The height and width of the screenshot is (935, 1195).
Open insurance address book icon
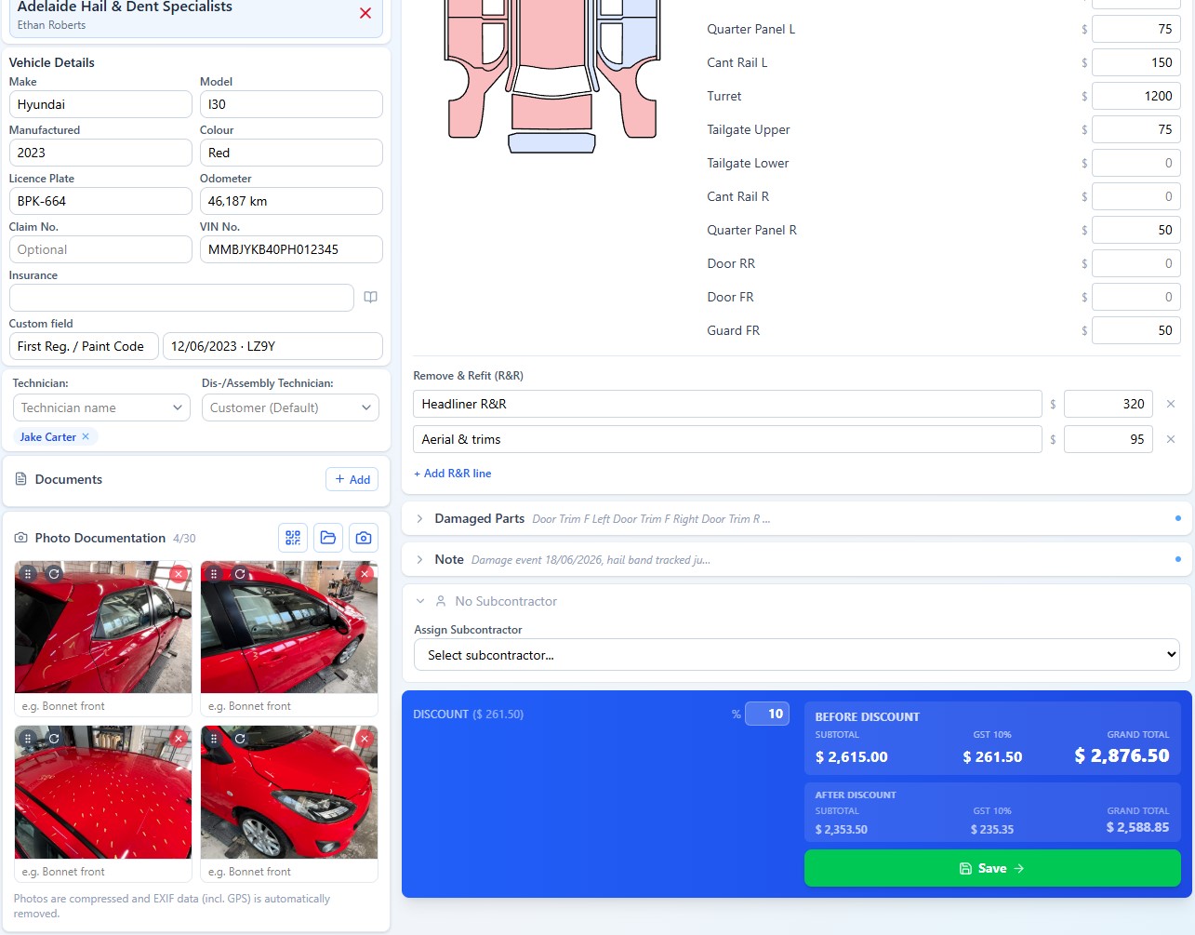(370, 298)
